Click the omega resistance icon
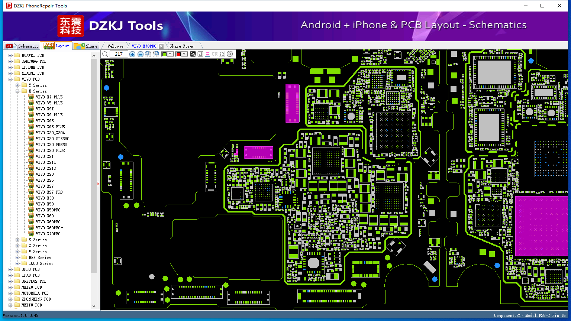Image resolution: width=571 pixels, height=321 pixels. (x=222, y=54)
